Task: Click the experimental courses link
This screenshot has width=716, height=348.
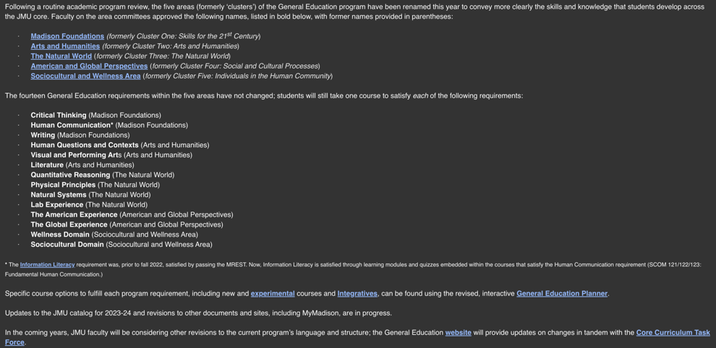Action: pos(273,294)
